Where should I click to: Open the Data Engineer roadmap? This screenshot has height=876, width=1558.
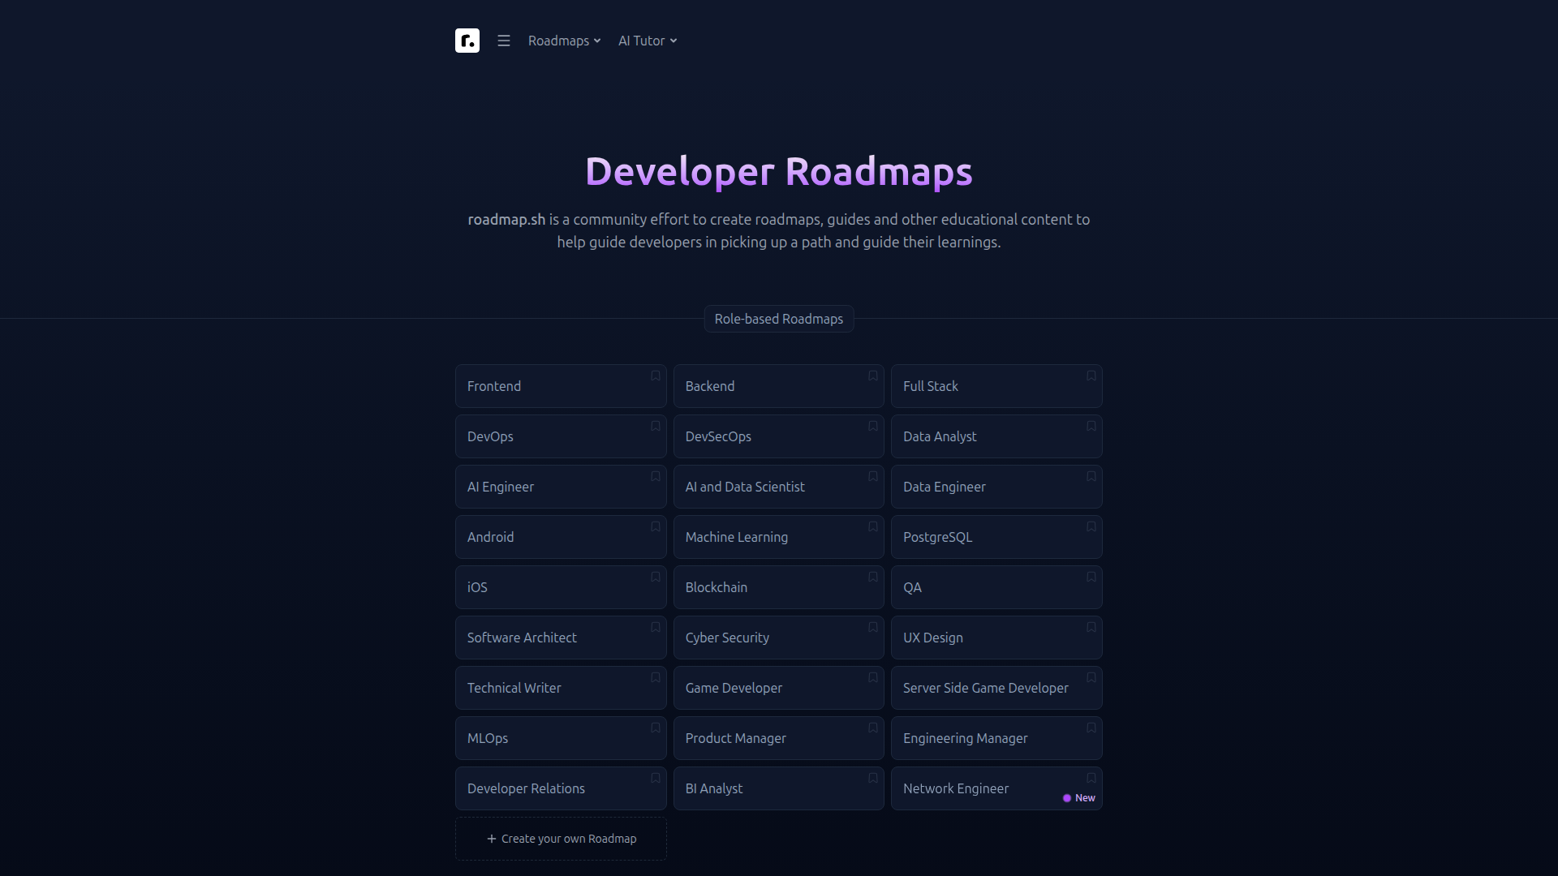click(x=996, y=487)
